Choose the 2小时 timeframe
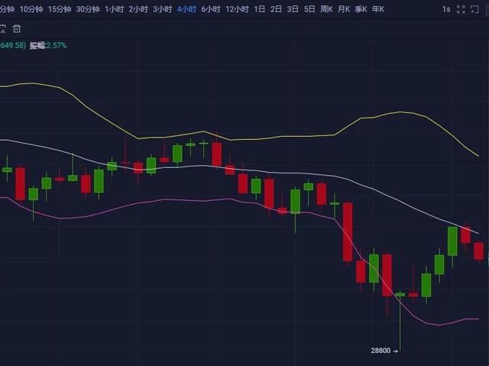Screen dimensions: 489x366 click(x=138, y=9)
